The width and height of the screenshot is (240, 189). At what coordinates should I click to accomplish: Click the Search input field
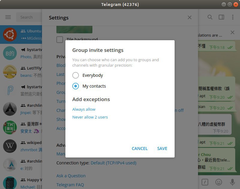click(x=29, y=17)
